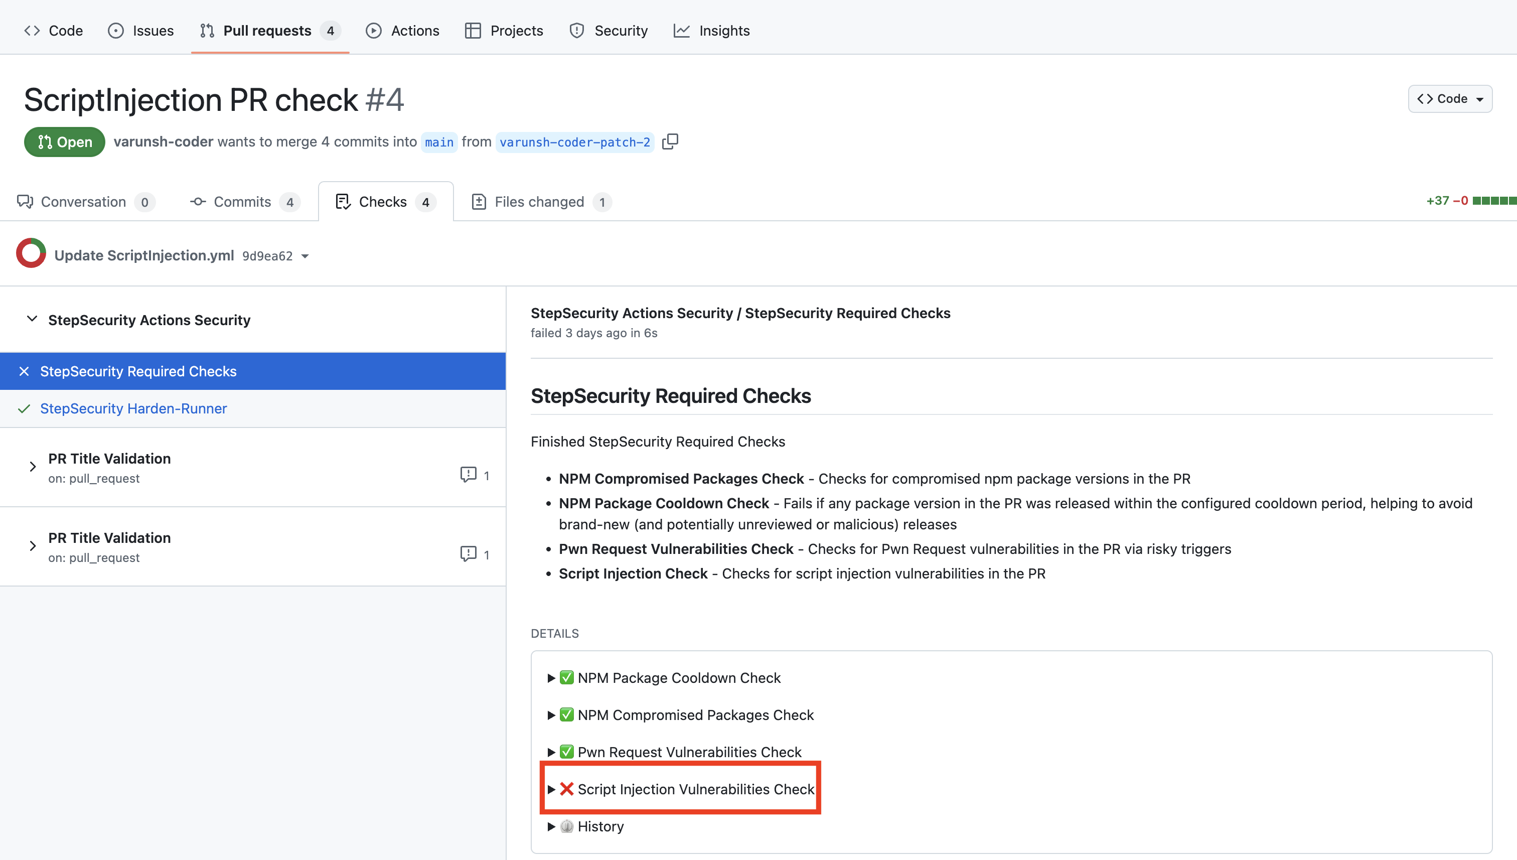Screen dimensions: 1517x860
Task: Expand the second PR Title Validation workflow
Action: click(33, 546)
